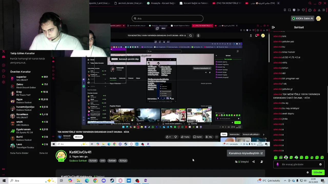
Task: Open the player icon in the left sidebar
Action: pyautogui.click(x=3, y=65)
